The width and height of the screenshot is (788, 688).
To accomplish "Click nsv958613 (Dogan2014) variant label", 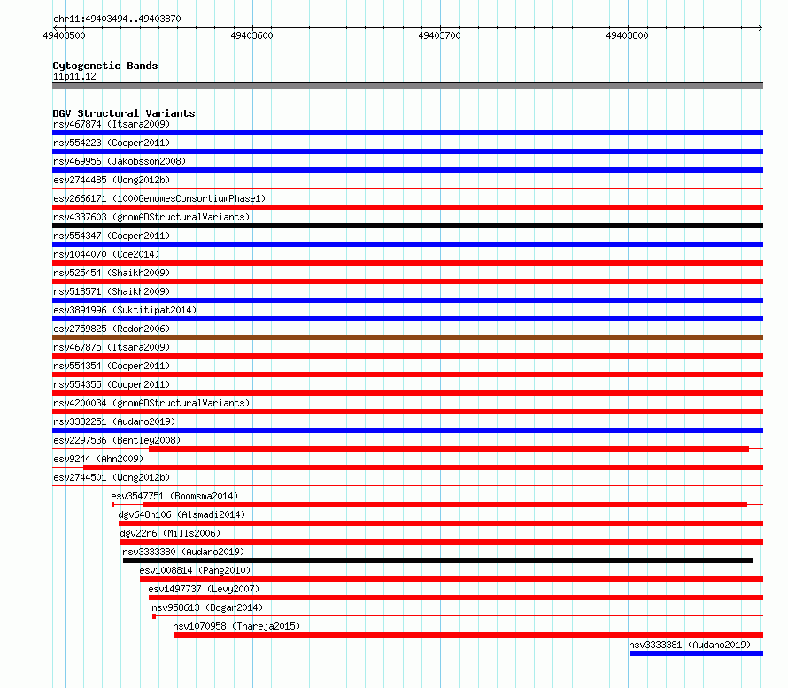I will point(207,607).
